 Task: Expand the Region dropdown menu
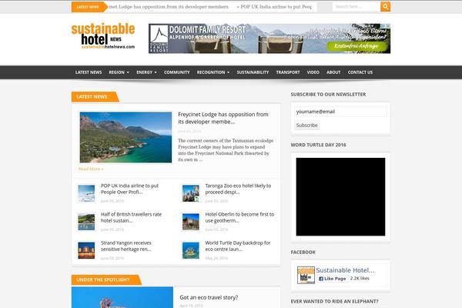119,72
